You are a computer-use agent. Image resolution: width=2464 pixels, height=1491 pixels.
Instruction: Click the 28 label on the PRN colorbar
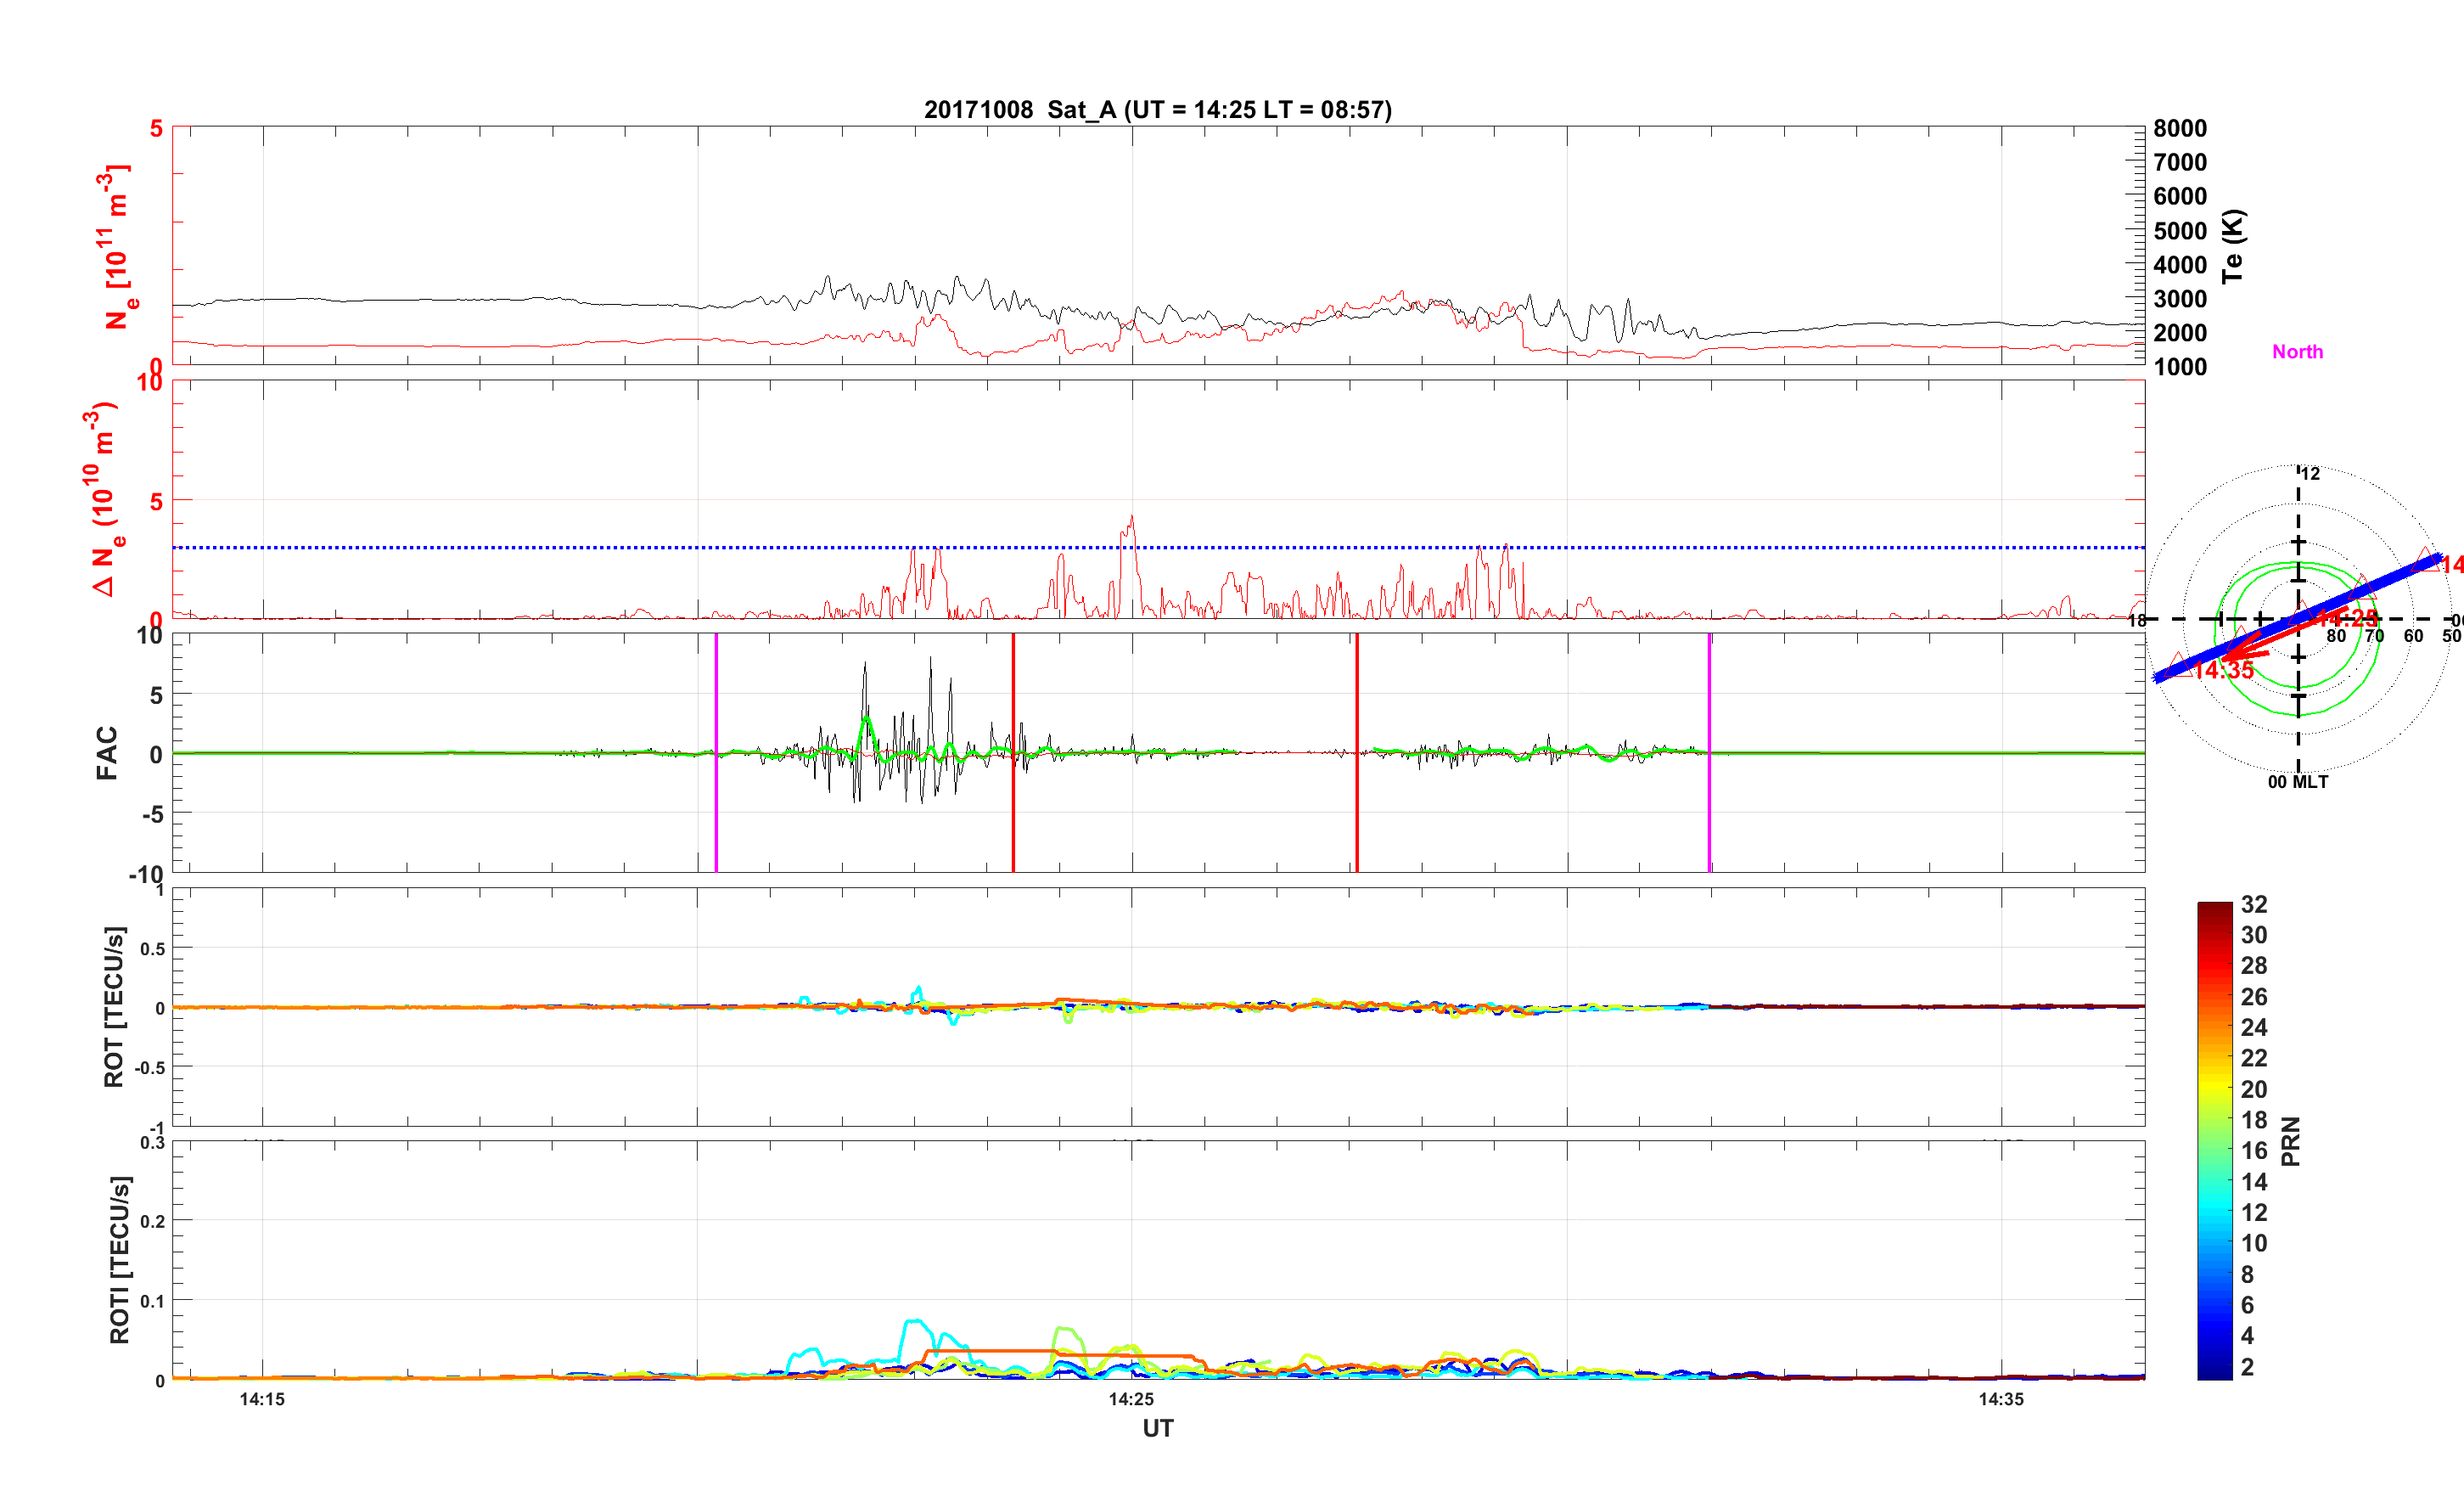coord(2254,965)
